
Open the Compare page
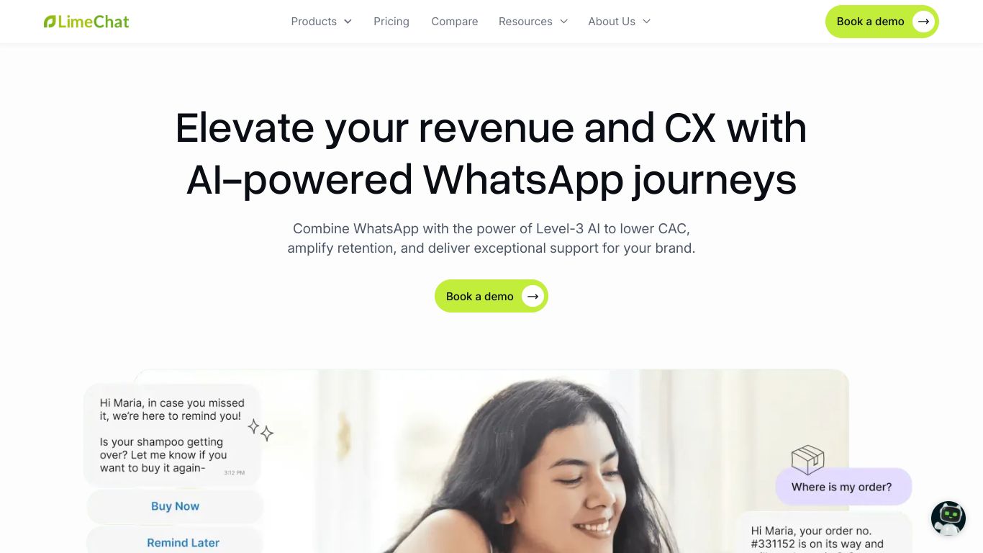[x=454, y=22]
